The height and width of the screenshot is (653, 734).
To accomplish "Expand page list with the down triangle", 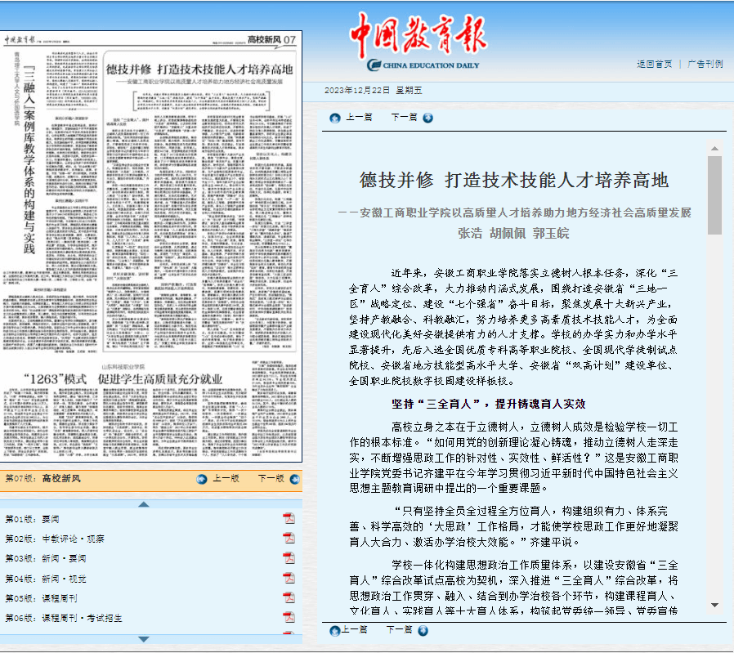I will (x=144, y=639).
